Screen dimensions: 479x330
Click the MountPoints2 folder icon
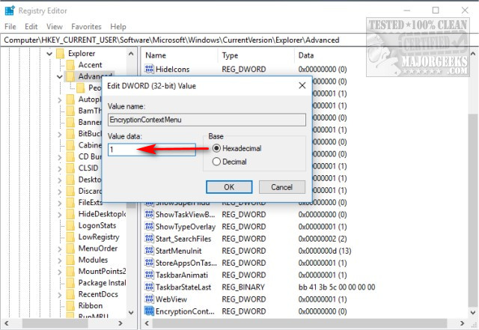(x=70, y=272)
